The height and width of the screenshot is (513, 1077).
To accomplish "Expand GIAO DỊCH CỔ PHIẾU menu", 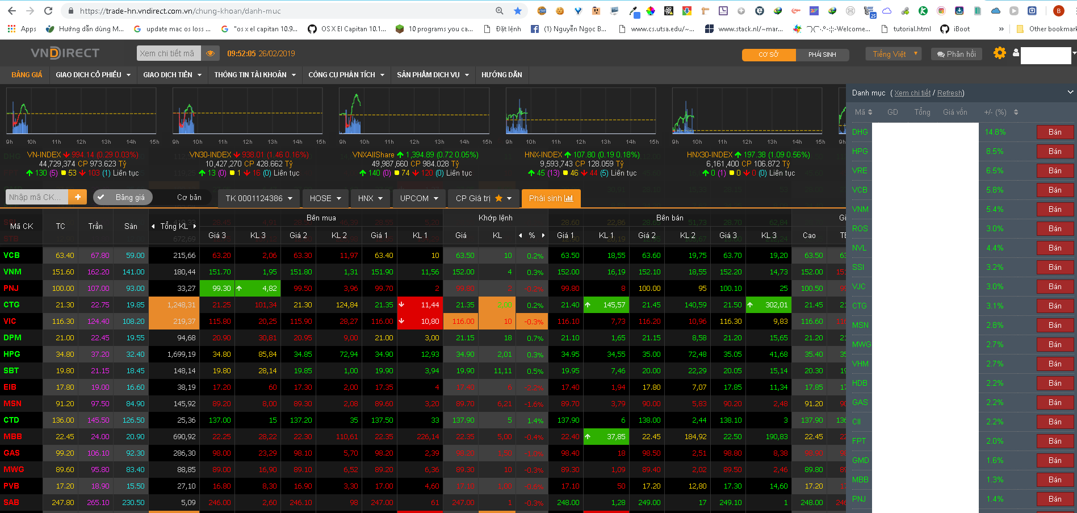I will 93,74.
